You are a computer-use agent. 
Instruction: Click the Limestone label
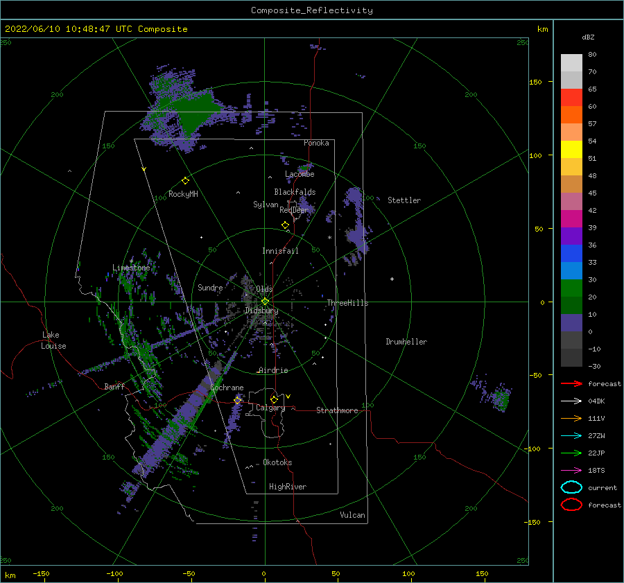pyautogui.click(x=131, y=268)
